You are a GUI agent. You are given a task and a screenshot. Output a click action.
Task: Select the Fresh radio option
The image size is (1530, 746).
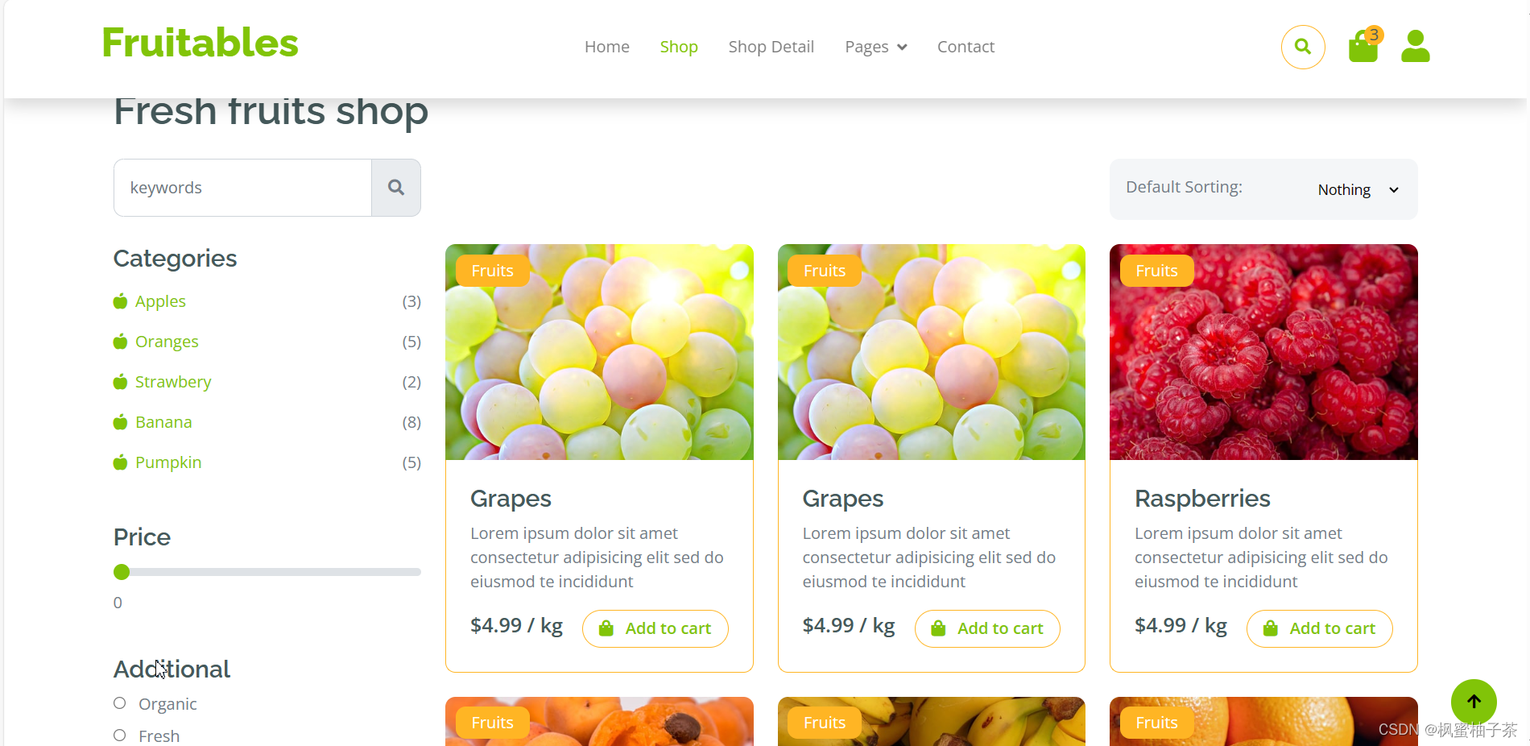pos(120,736)
